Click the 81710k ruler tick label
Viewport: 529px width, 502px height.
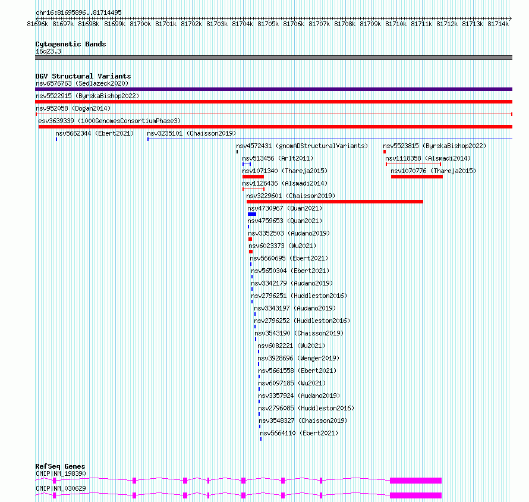[x=396, y=24]
